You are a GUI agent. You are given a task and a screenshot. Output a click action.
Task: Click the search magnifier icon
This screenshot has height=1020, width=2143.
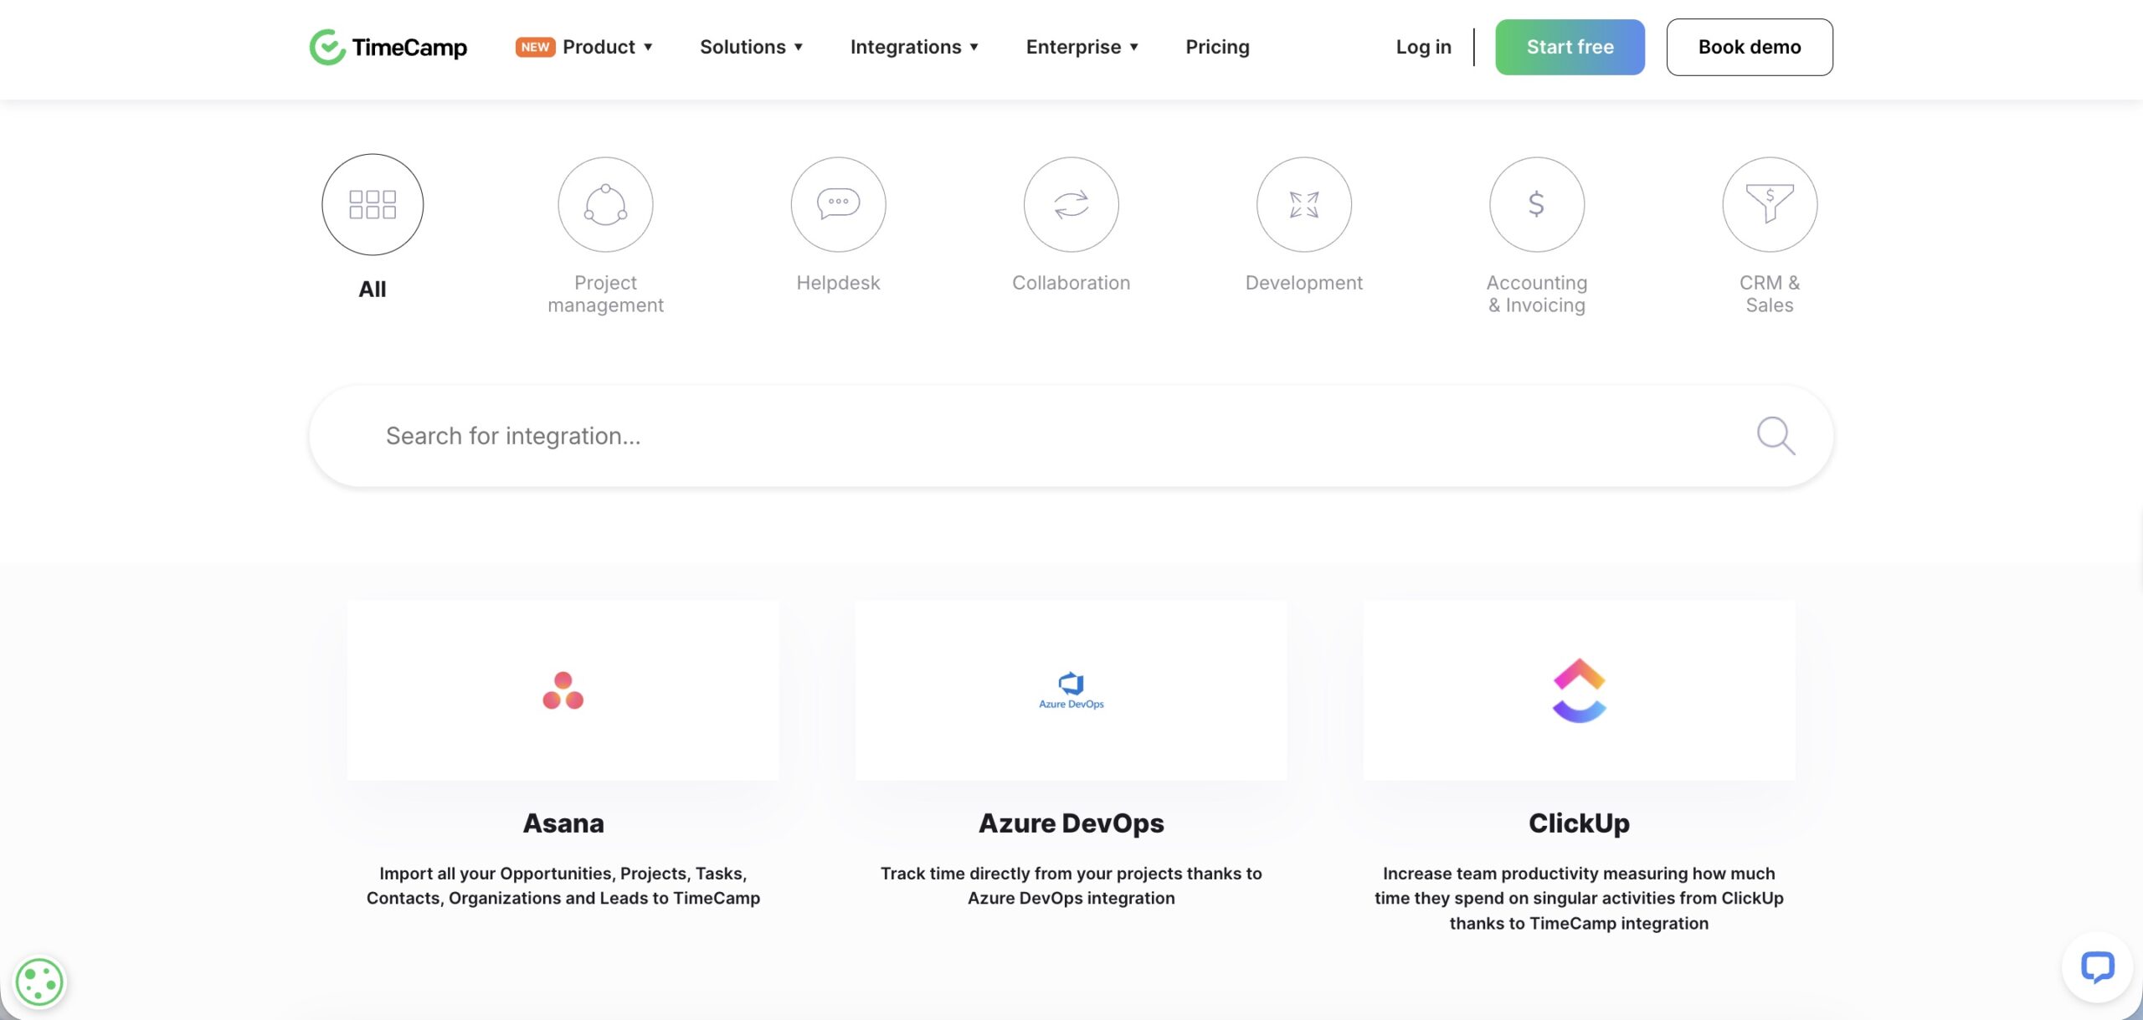coord(1776,436)
